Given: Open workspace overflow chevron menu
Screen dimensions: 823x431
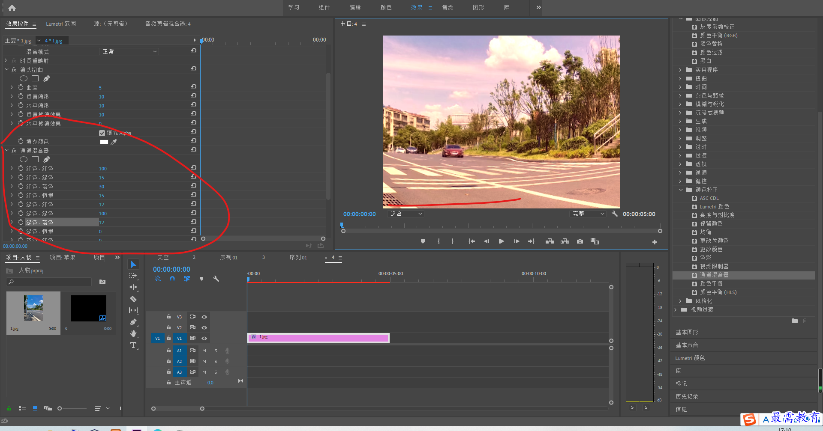Looking at the screenshot, I should click(x=538, y=7).
